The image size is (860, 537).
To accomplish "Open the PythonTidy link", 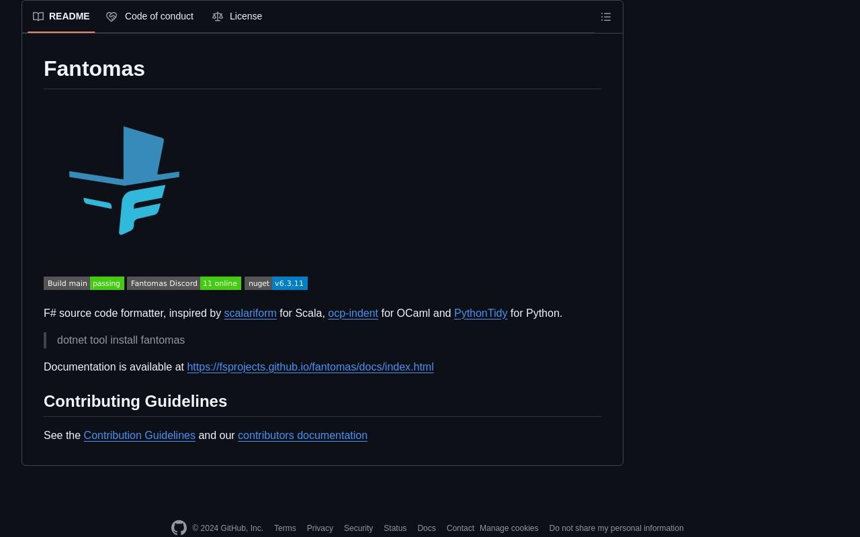I will point(480,313).
